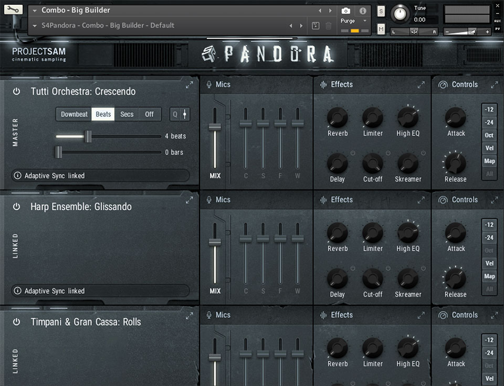This screenshot has height=386, width=504.
Task: Toggle Map button in first Controls
Action: tap(489, 161)
